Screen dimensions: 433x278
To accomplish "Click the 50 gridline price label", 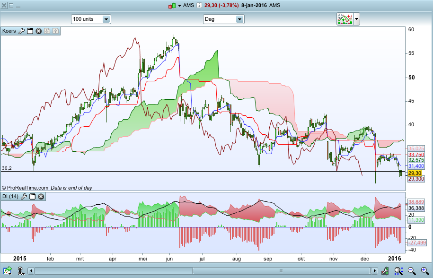I will (x=412, y=78).
